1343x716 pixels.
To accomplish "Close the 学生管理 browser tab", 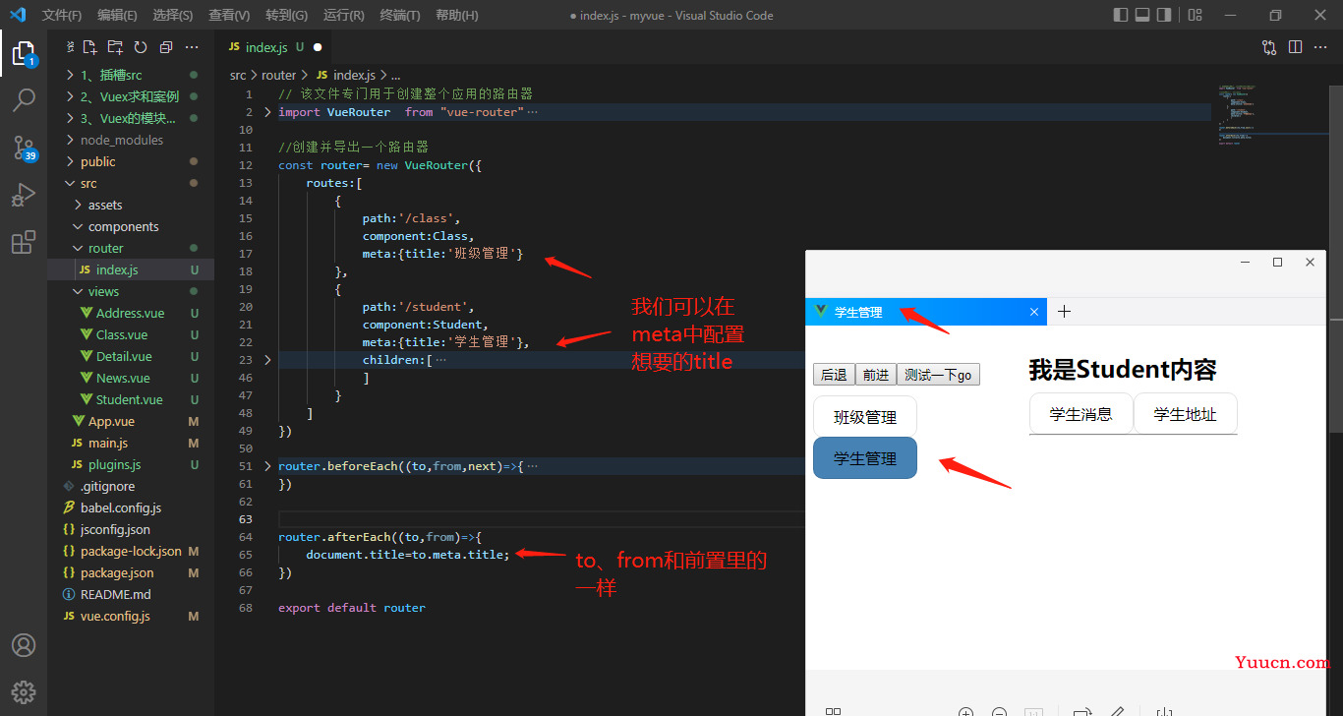I will coord(1033,312).
